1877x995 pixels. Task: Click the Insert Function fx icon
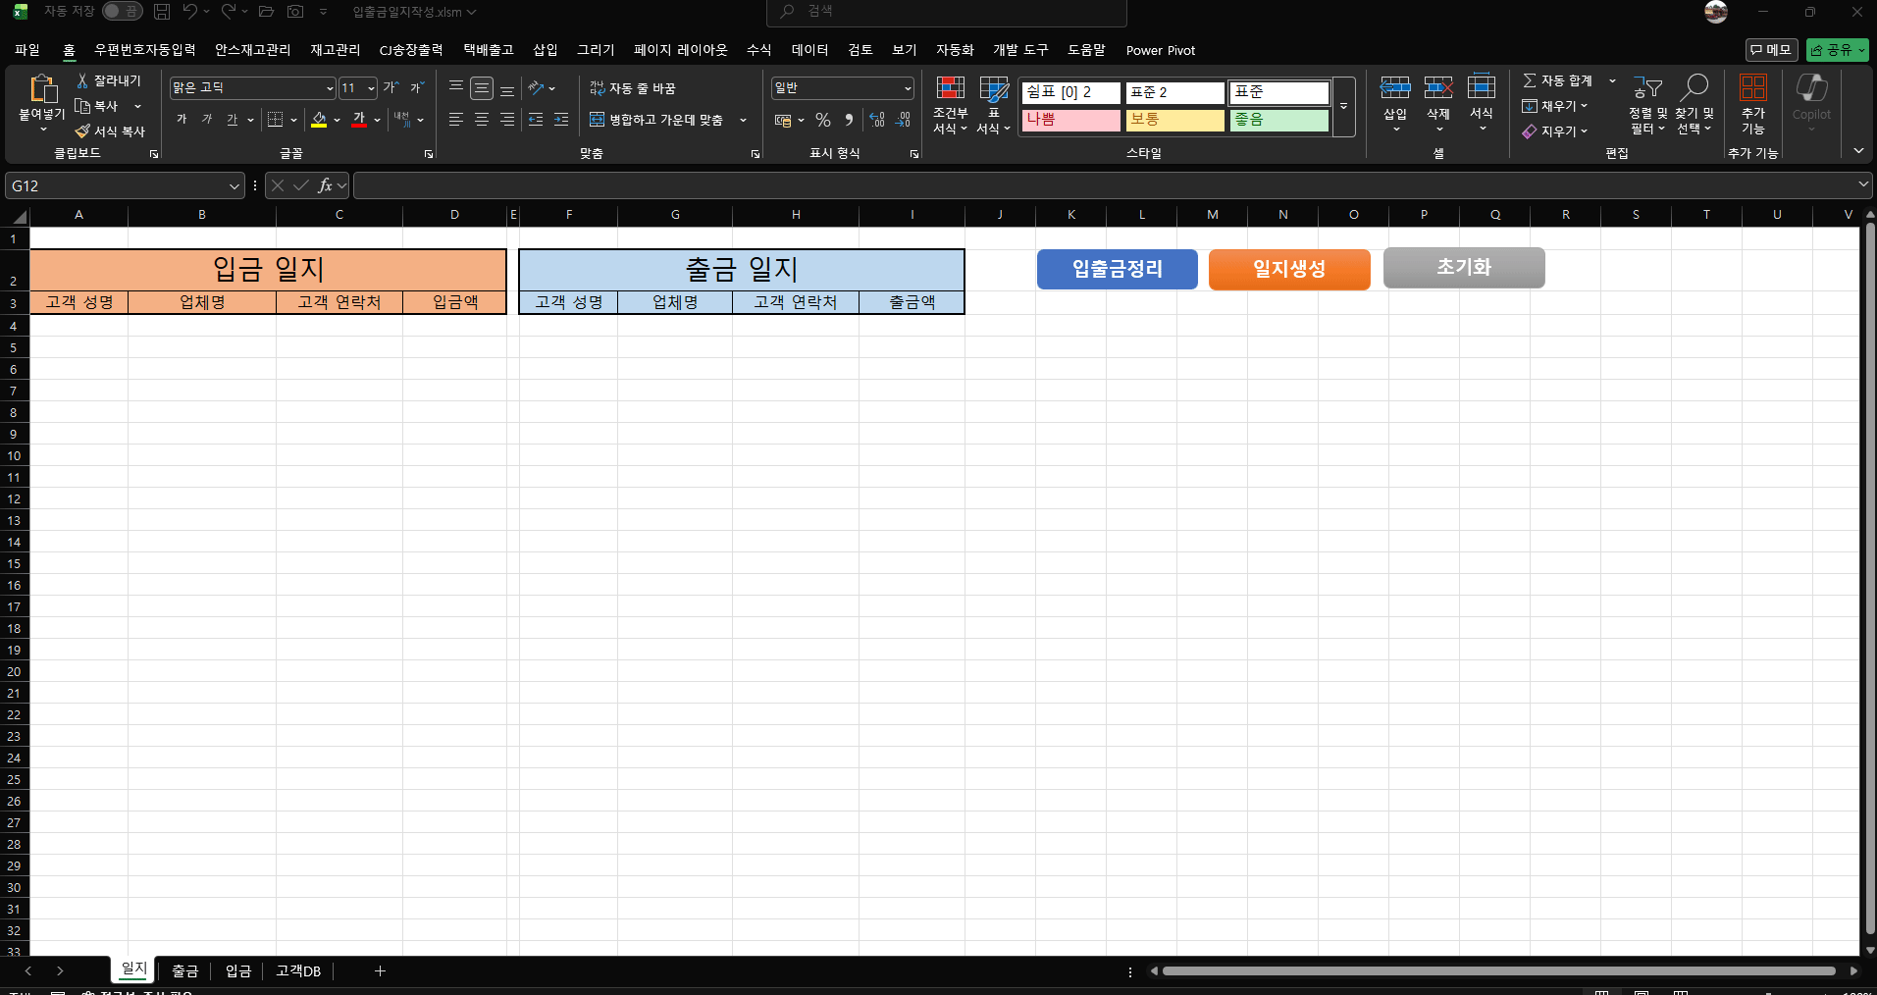click(325, 185)
